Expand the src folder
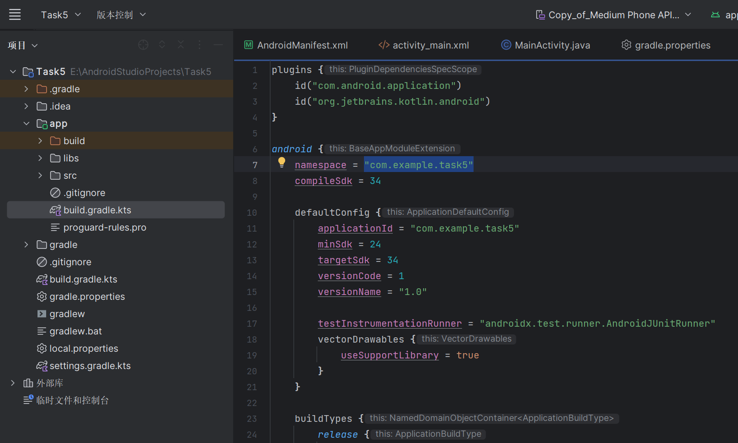Image resolution: width=738 pixels, height=443 pixels. (40, 175)
